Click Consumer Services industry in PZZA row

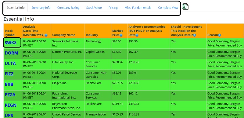(98, 95)
